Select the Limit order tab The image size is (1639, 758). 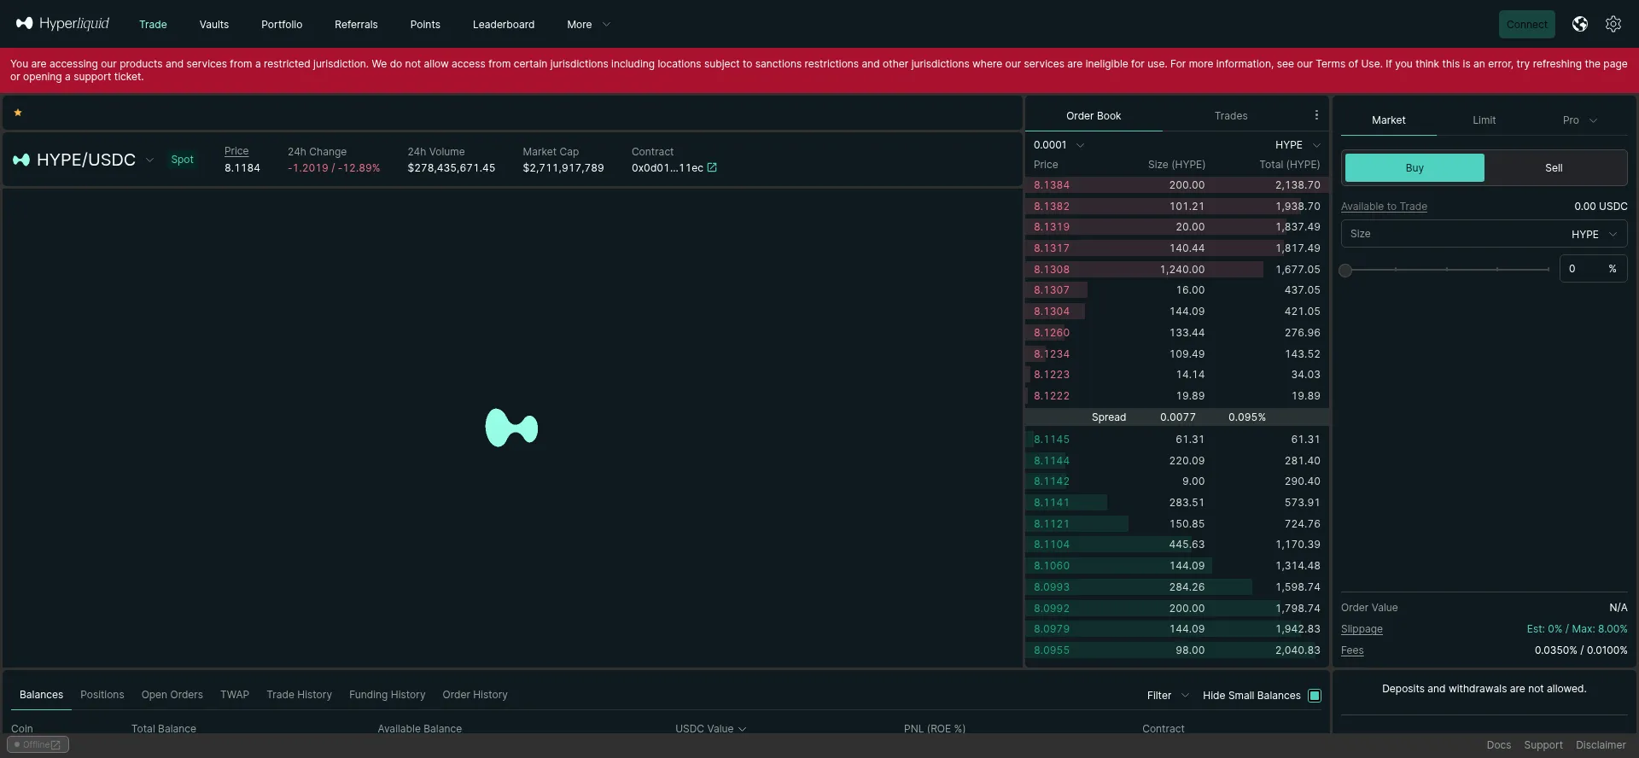click(1484, 120)
